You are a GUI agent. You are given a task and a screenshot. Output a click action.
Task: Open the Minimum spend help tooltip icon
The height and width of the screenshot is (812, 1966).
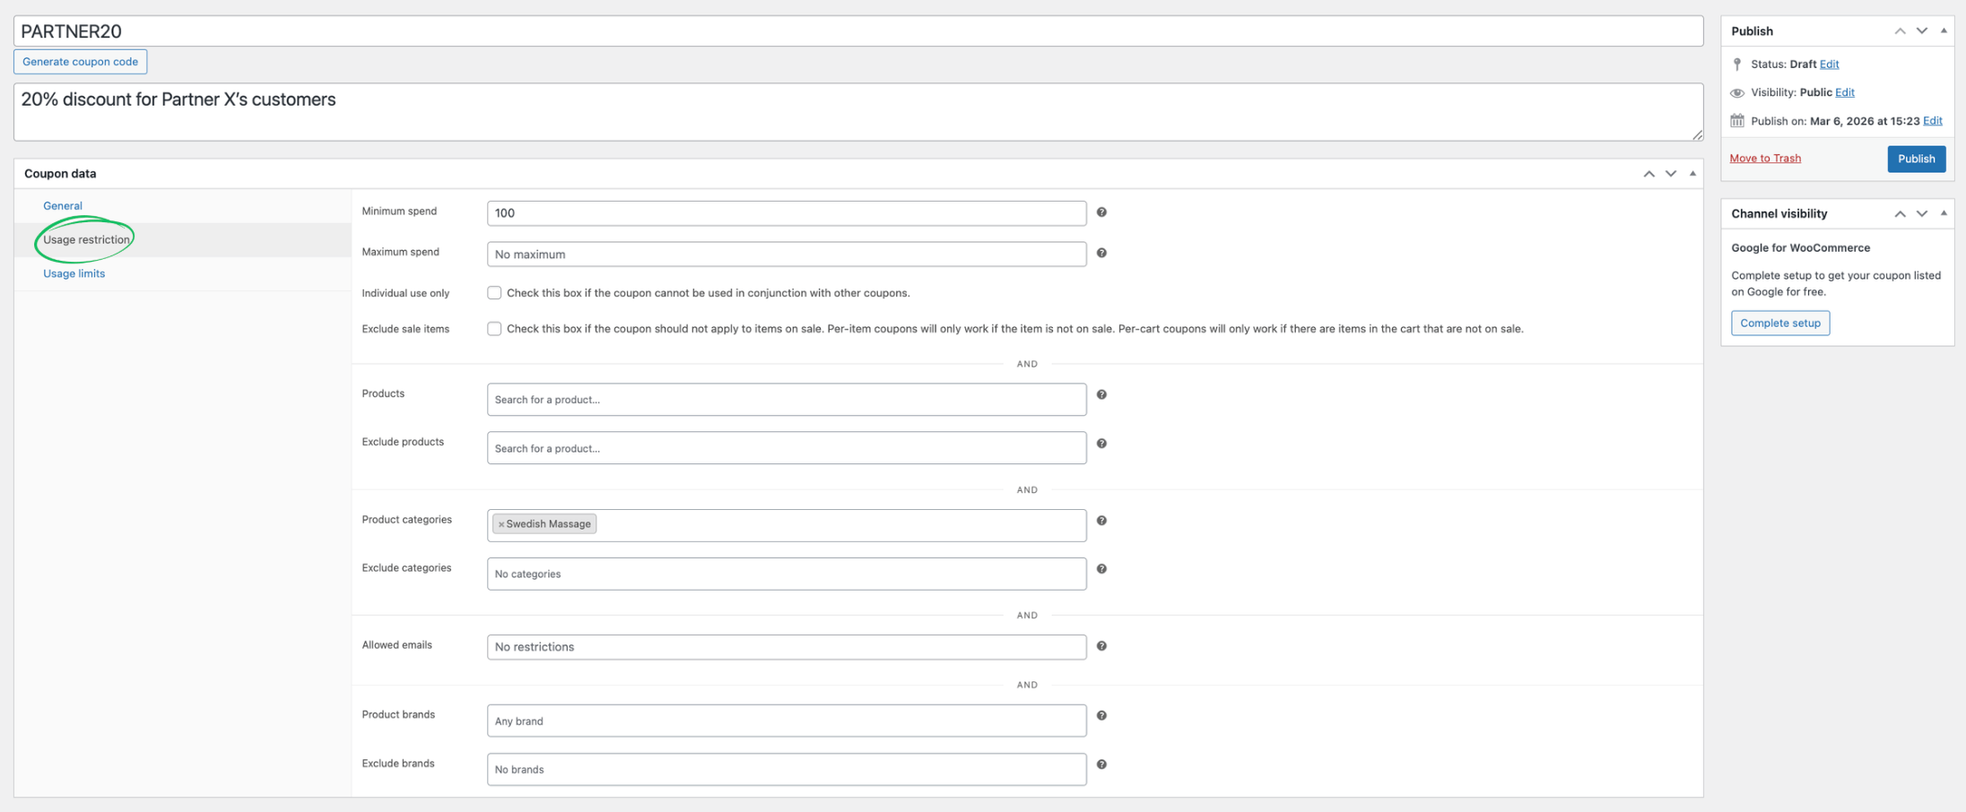[x=1102, y=212]
